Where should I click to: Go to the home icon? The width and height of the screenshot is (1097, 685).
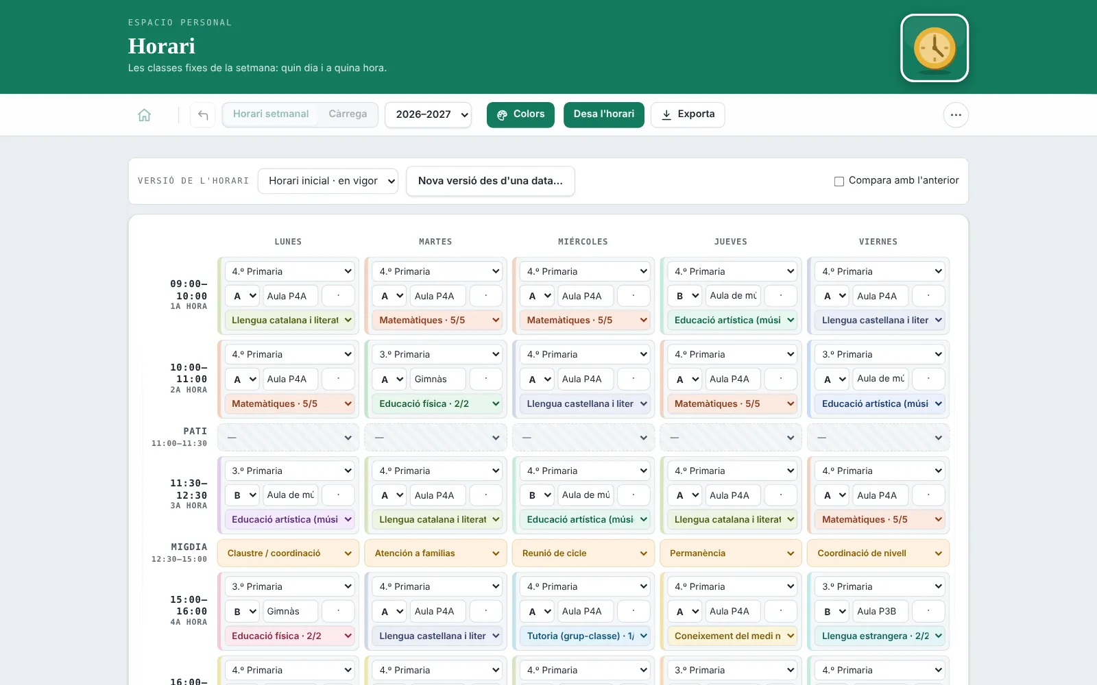coord(144,115)
